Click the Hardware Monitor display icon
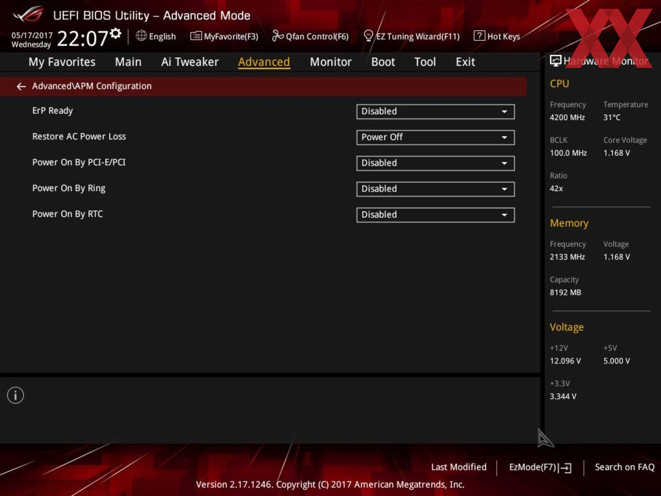 (x=556, y=61)
